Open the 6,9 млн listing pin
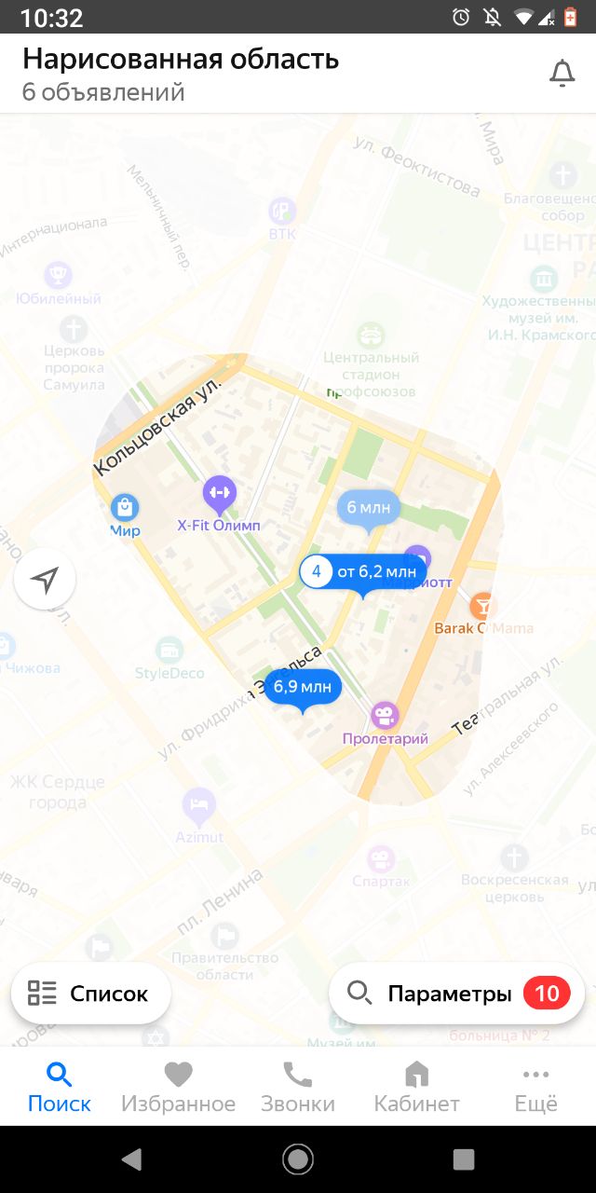596x1193 pixels. point(303,690)
